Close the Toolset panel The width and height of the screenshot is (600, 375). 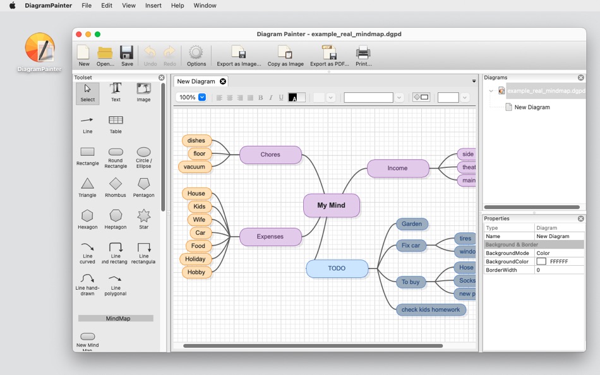(x=162, y=78)
